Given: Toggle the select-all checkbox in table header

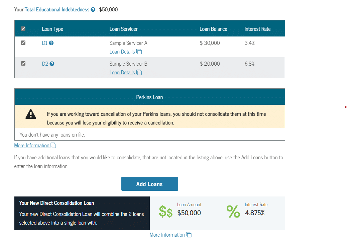Looking at the screenshot, I should click(x=23, y=28).
